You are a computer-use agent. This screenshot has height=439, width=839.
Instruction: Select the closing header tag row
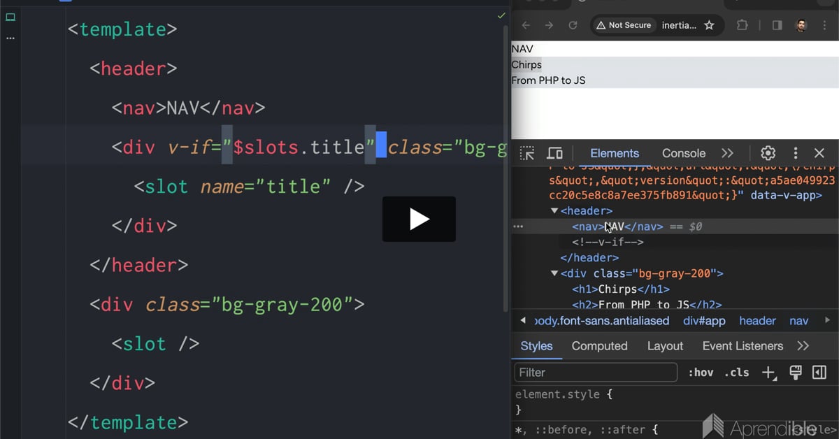[x=589, y=257]
